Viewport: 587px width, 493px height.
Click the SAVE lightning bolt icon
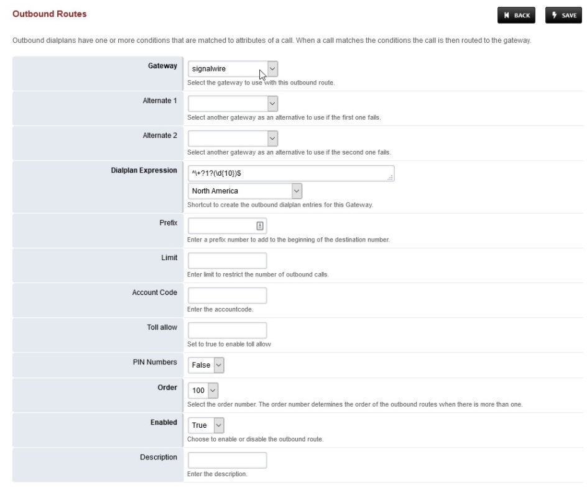point(553,15)
